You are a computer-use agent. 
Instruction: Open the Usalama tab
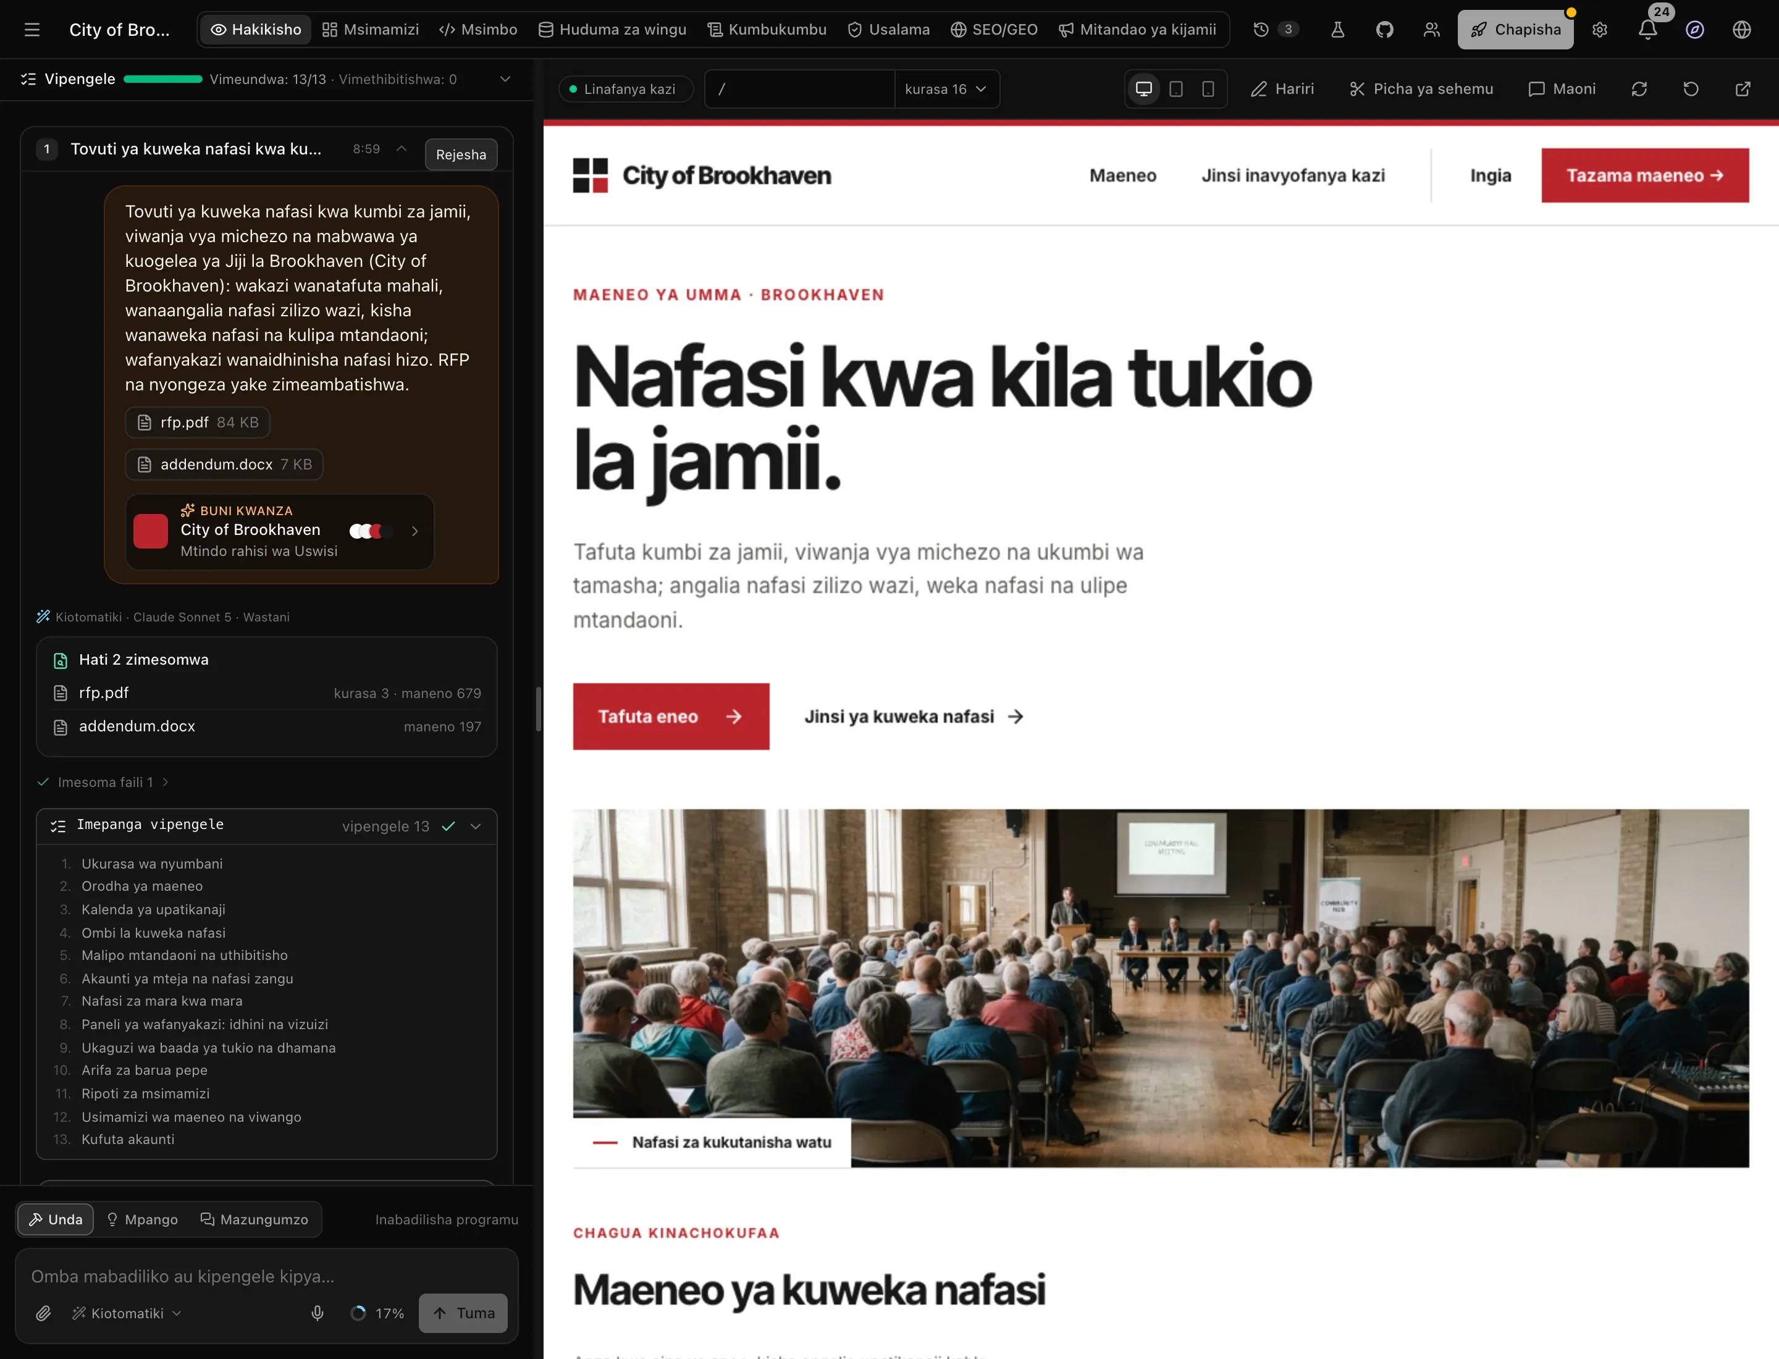(x=888, y=30)
